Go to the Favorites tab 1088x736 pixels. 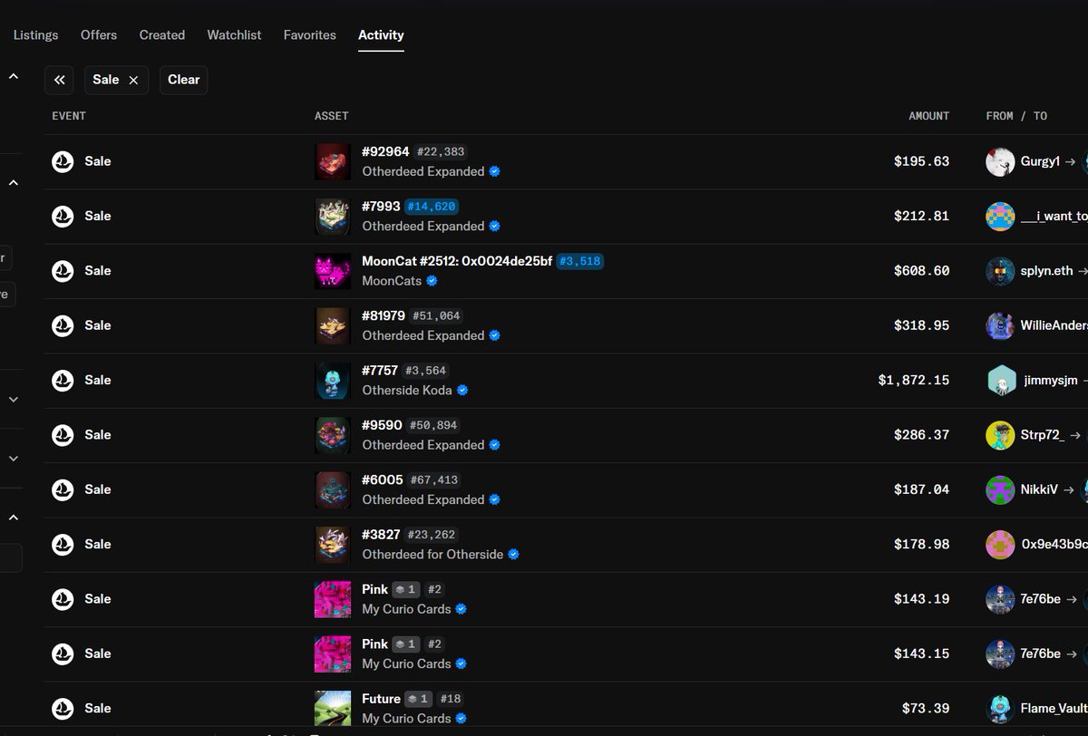point(310,34)
